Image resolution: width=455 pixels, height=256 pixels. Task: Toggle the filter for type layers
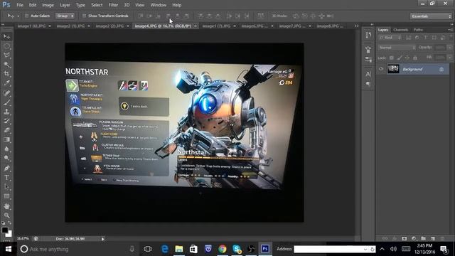[x=425, y=38]
